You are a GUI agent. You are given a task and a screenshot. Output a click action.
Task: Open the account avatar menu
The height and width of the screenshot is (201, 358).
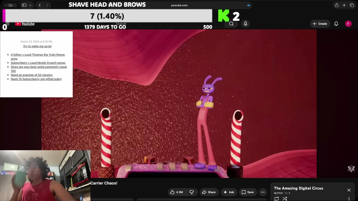pos(348,24)
